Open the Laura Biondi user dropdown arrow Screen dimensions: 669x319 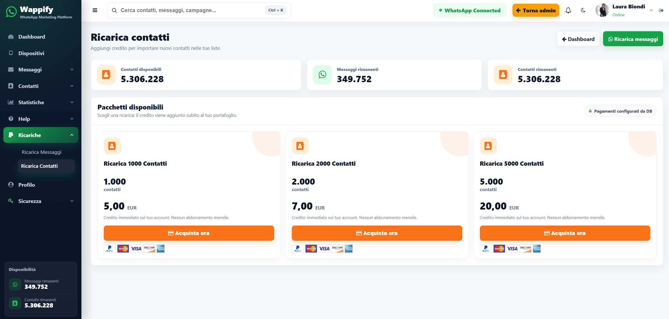click(651, 11)
